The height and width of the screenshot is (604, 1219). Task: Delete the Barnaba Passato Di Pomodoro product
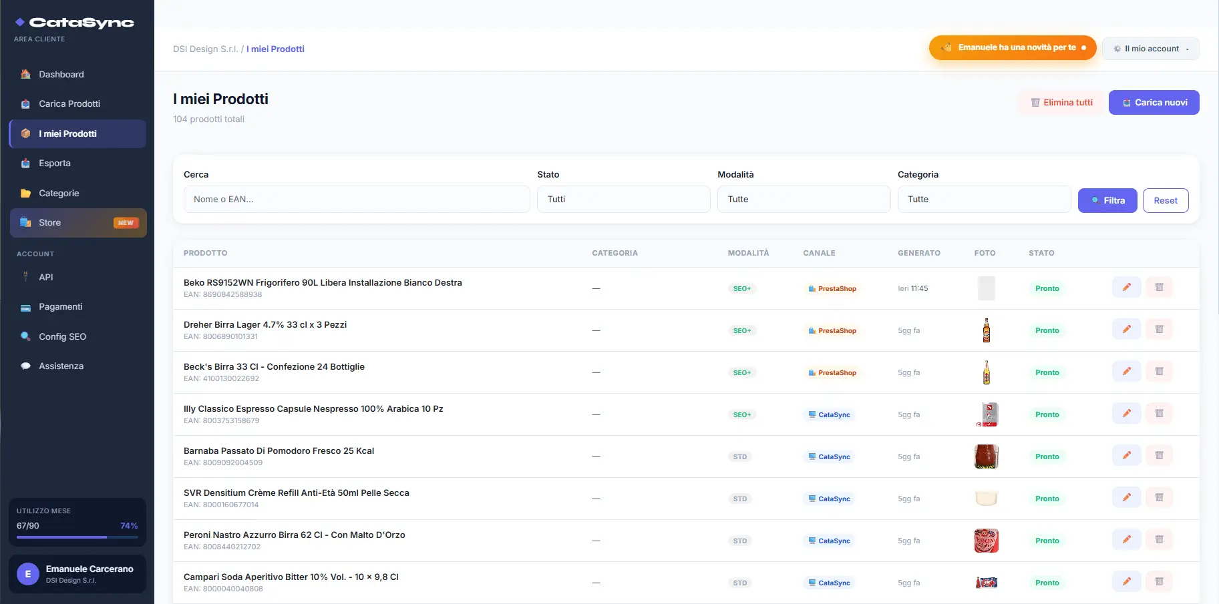pos(1159,456)
